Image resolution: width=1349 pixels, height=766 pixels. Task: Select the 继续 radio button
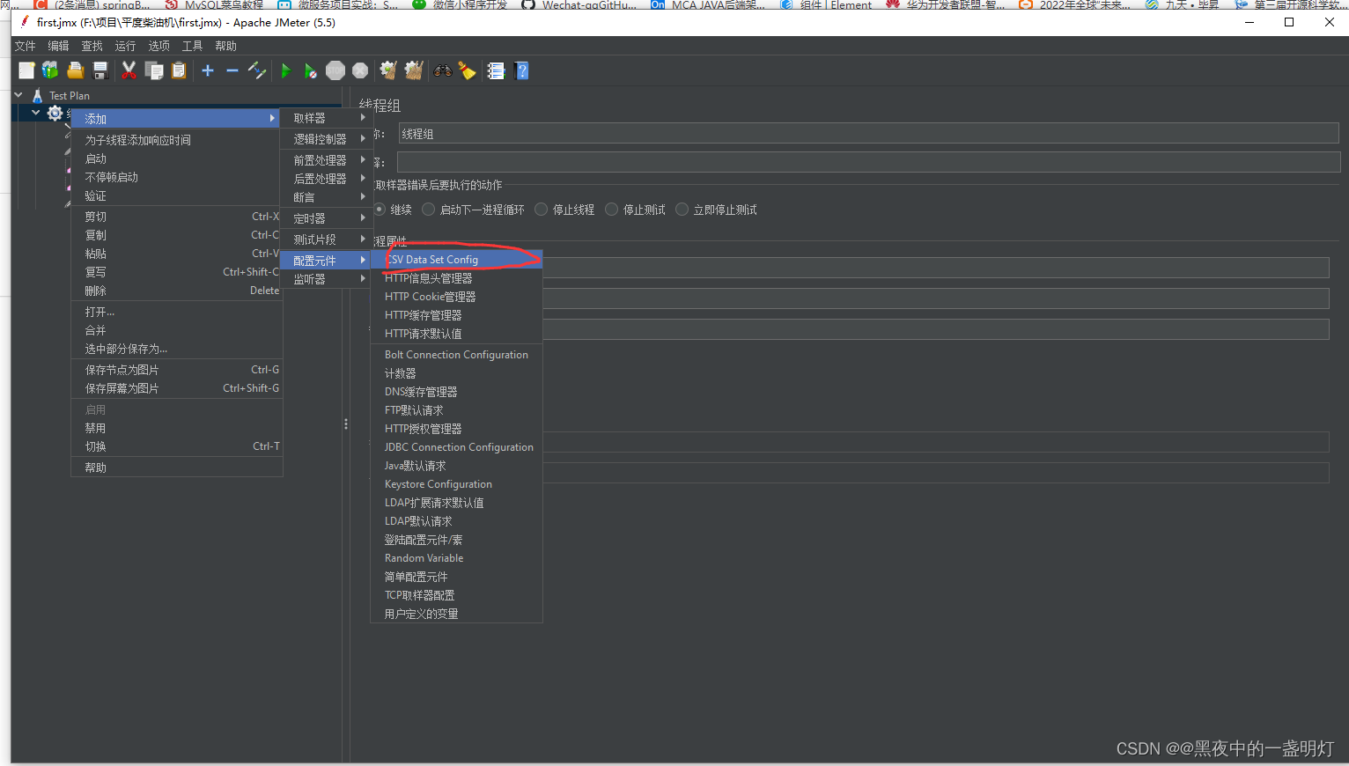tap(380, 210)
